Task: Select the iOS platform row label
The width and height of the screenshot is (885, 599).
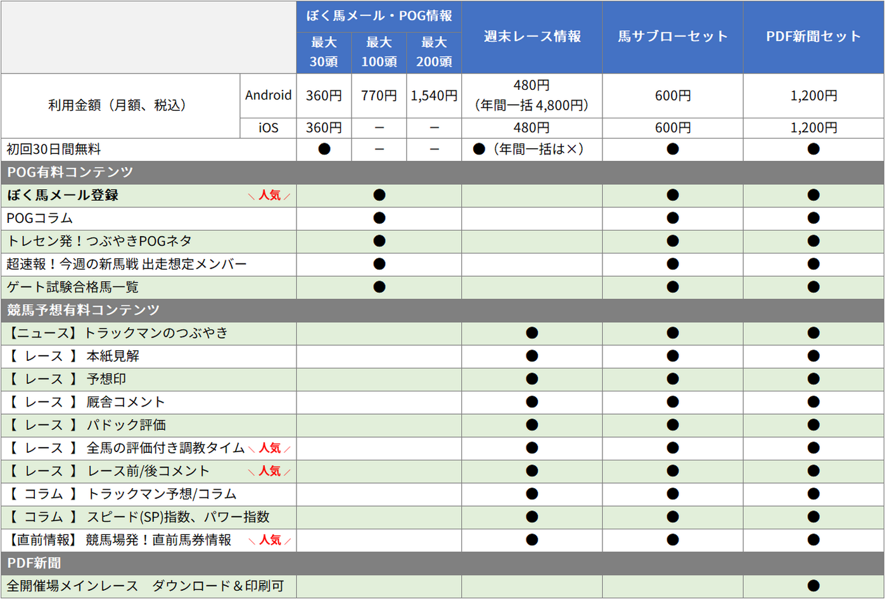Action: click(268, 128)
